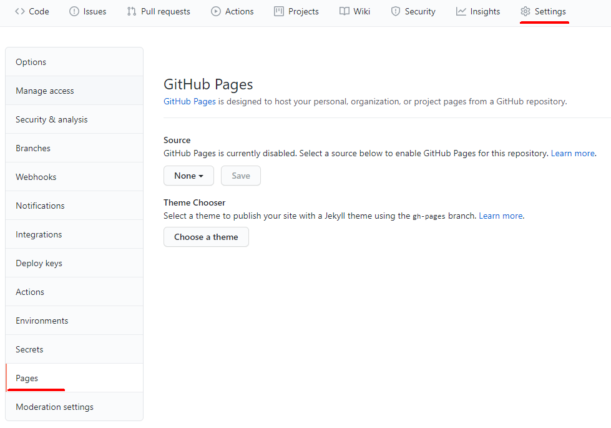Click the Settings gear icon
611x428 pixels.
tap(525, 11)
